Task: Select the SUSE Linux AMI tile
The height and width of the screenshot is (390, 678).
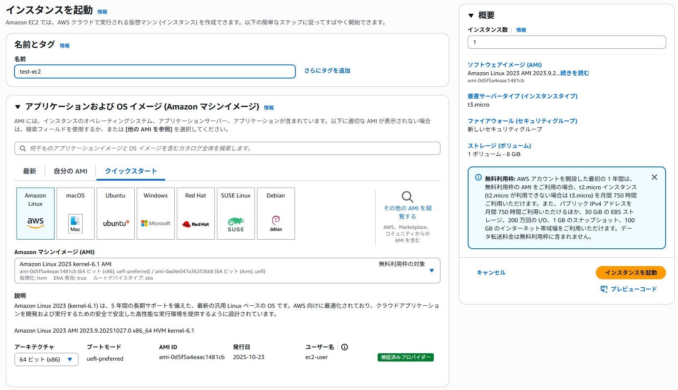Action: point(236,214)
